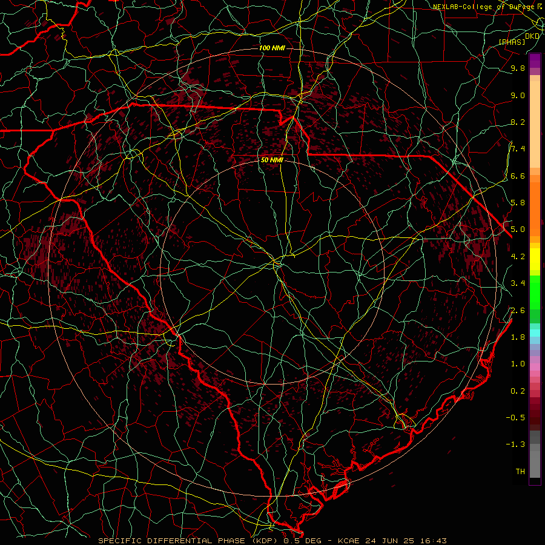Image resolution: width=545 pixels, height=545 pixels.
Task: Select the 5.0 value on color scale
Action: click(518, 230)
